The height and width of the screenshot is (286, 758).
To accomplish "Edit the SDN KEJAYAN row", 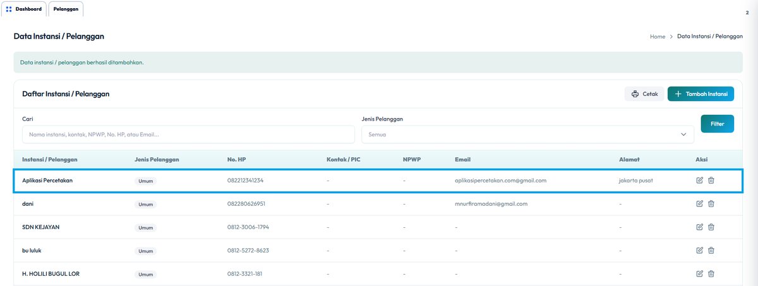I will 699,227.
